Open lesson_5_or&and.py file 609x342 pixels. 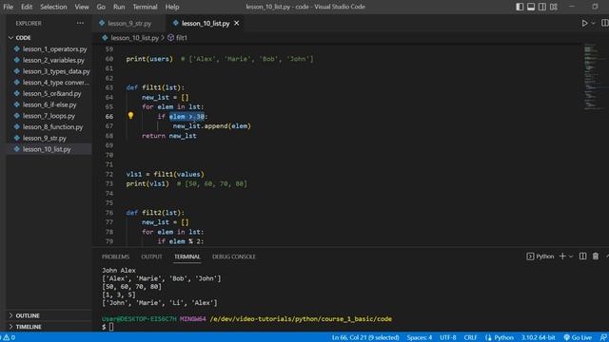(51, 93)
